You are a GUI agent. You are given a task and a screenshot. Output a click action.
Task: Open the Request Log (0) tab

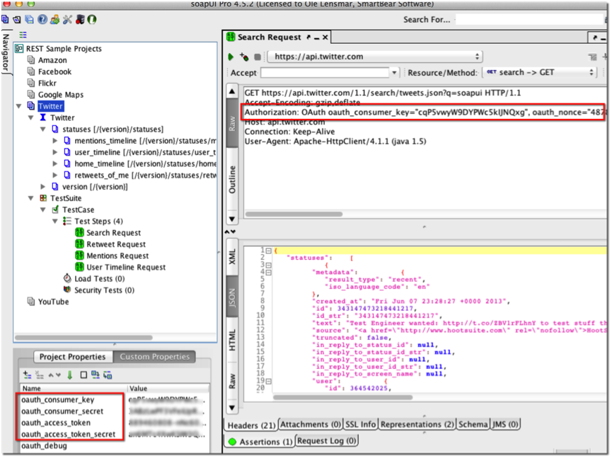(326, 441)
